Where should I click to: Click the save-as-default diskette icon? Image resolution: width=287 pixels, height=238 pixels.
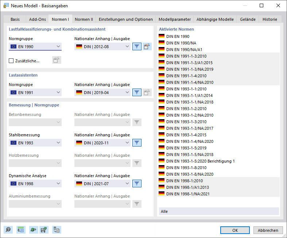44,230
